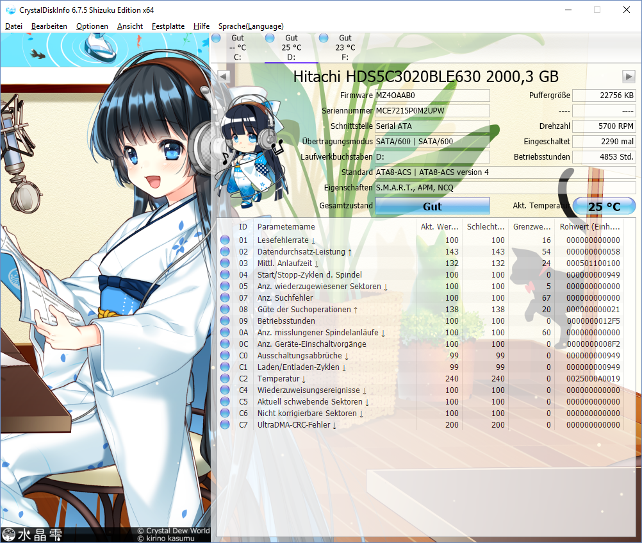Image resolution: width=642 pixels, height=543 pixels.
Task: Click the Crystal Dew World copyright text
Action: tap(173, 531)
